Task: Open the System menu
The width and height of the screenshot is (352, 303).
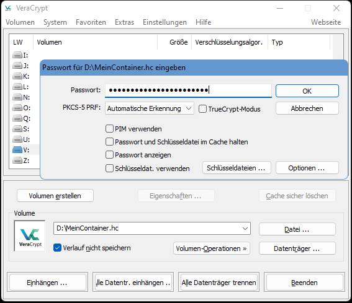Action: (55, 22)
